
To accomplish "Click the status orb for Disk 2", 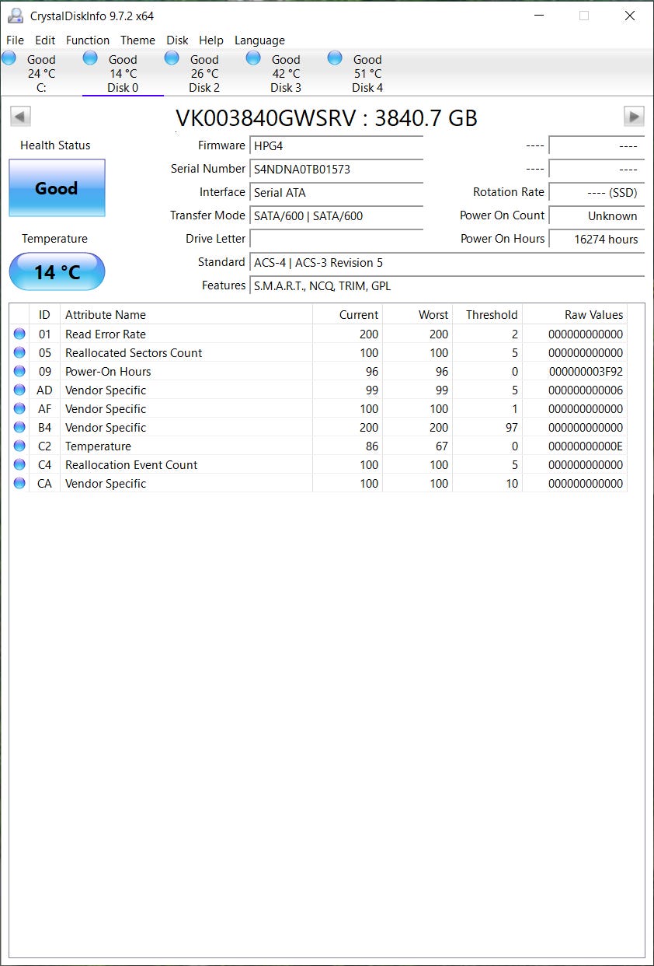I will (172, 58).
